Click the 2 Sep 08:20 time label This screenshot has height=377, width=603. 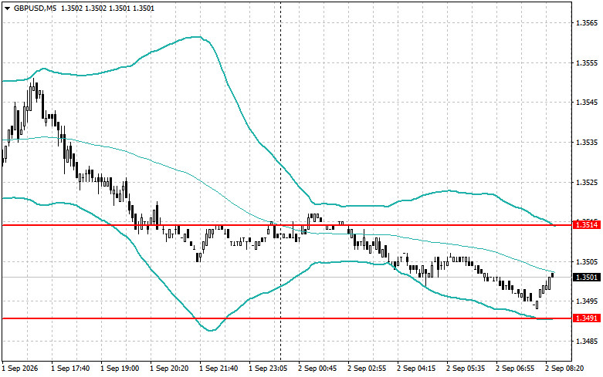(x=564, y=369)
